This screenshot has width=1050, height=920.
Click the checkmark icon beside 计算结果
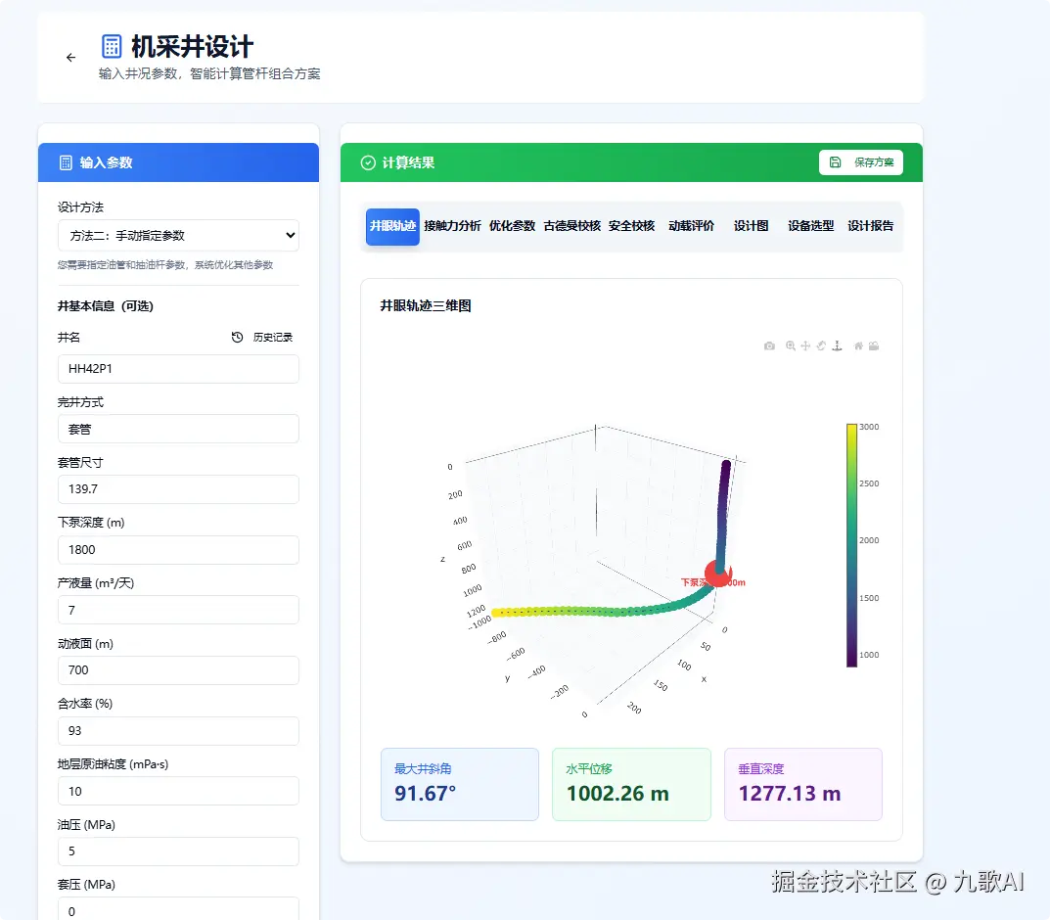point(368,162)
